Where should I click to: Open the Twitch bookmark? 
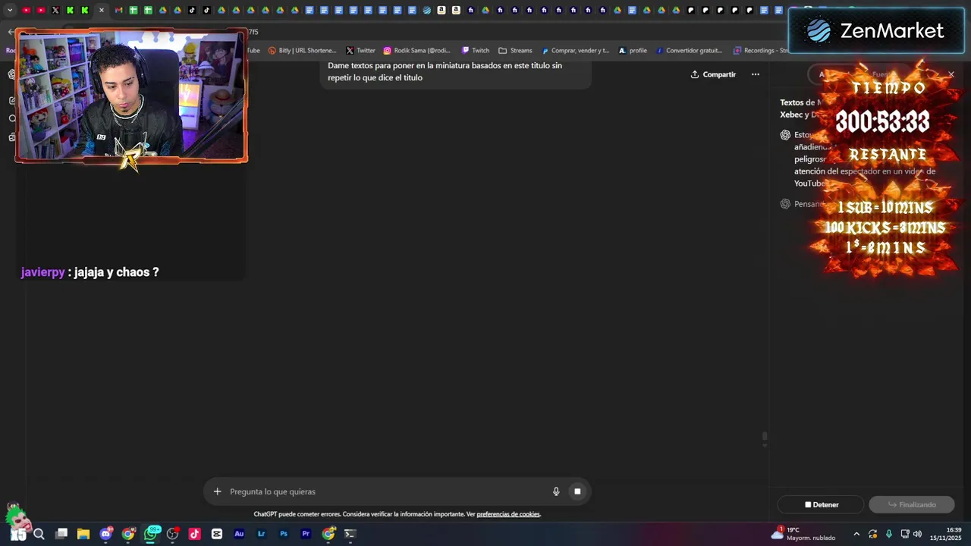[476, 51]
